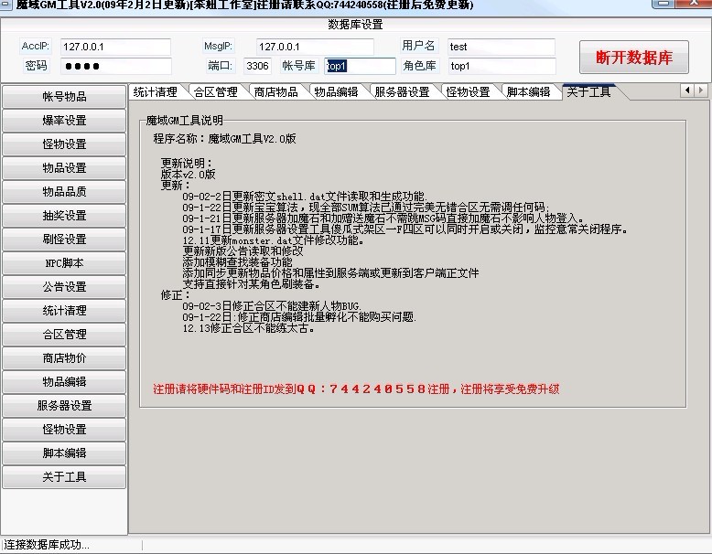
Task: Focus the 角色库 database name field
Action: tap(500, 66)
